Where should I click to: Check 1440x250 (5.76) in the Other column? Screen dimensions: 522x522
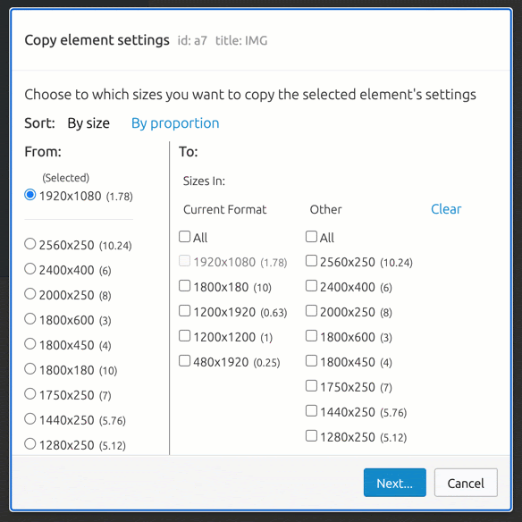coord(311,411)
